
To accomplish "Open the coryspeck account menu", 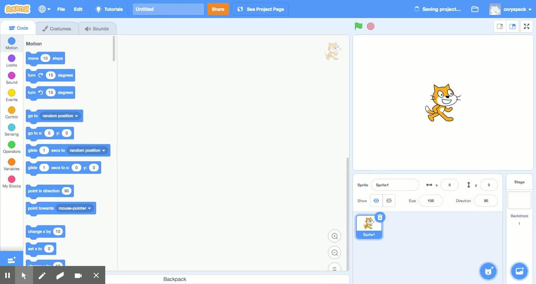I will (x=510, y=9).
